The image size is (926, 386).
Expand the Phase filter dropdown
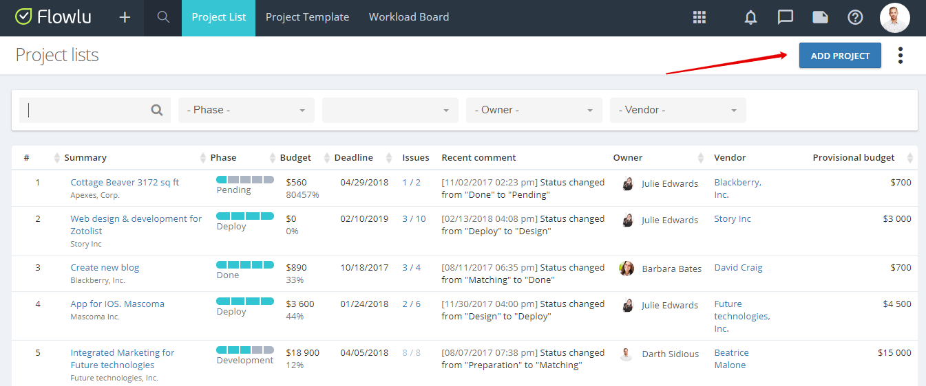click(246, 110)
